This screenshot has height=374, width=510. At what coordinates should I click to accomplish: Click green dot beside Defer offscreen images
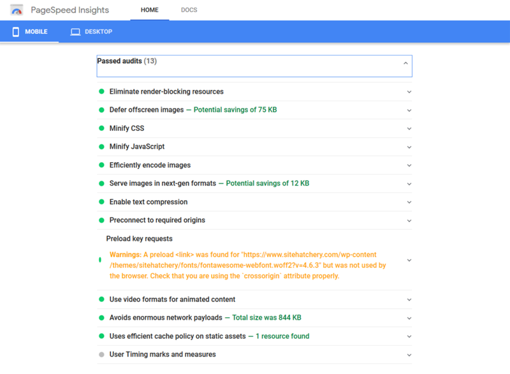101,110
